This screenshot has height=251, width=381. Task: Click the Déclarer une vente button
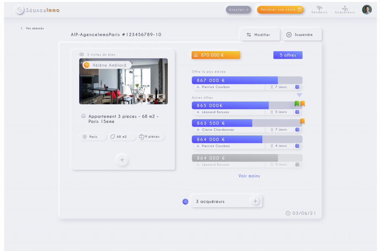tap(280, 9)
